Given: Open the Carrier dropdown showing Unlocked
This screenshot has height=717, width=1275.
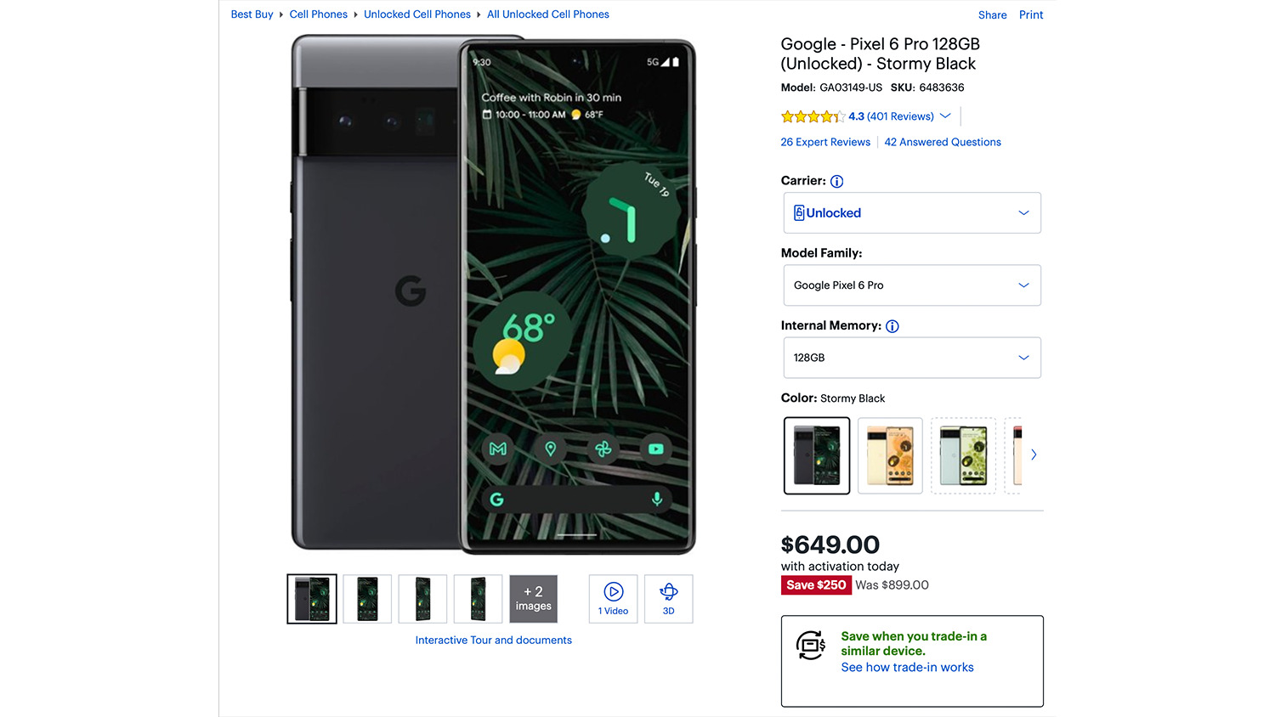Looking at the screenshot, I should (911, 213).
